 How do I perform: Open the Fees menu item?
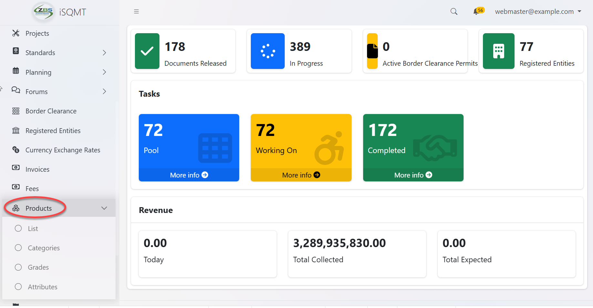coord(32,189)
